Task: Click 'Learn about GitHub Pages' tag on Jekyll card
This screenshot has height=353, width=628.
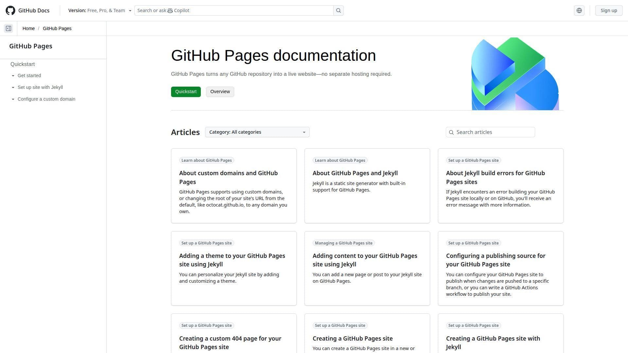Action: [x=340, y=160]
